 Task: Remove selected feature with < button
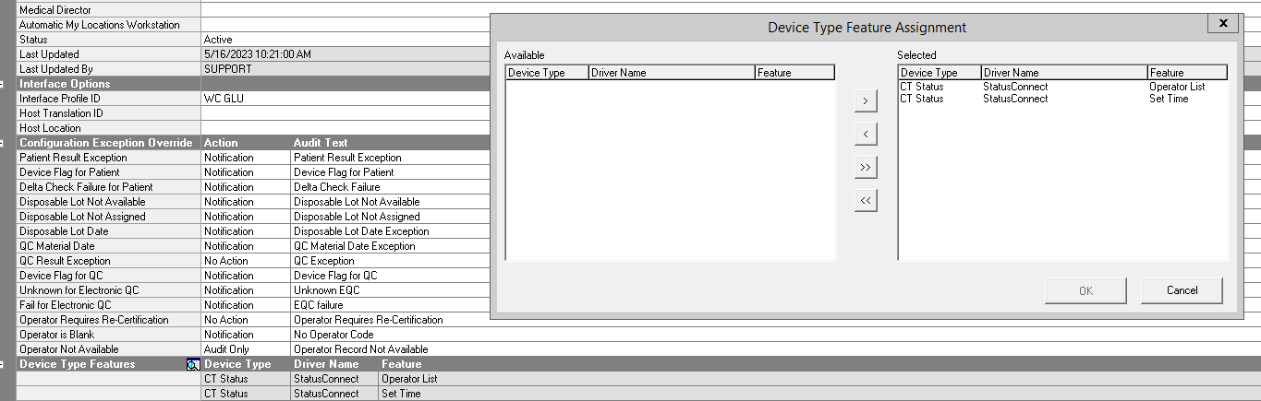(865, 134)
